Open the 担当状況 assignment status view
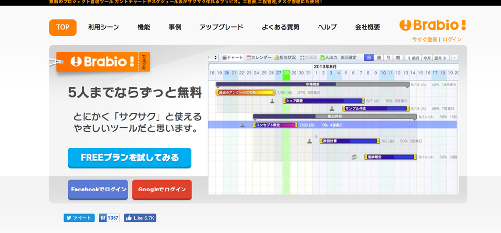Viewport: 501px width, 233px height. 285,58
